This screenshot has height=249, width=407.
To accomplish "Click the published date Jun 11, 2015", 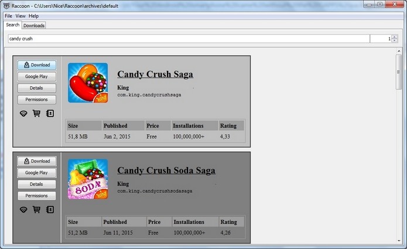I will (x=118, y=233).
